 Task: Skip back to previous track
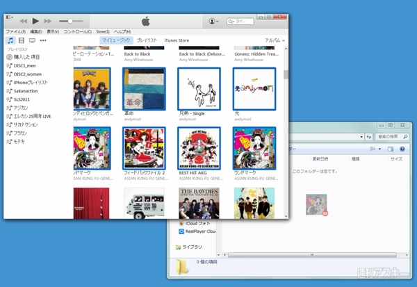24,21
